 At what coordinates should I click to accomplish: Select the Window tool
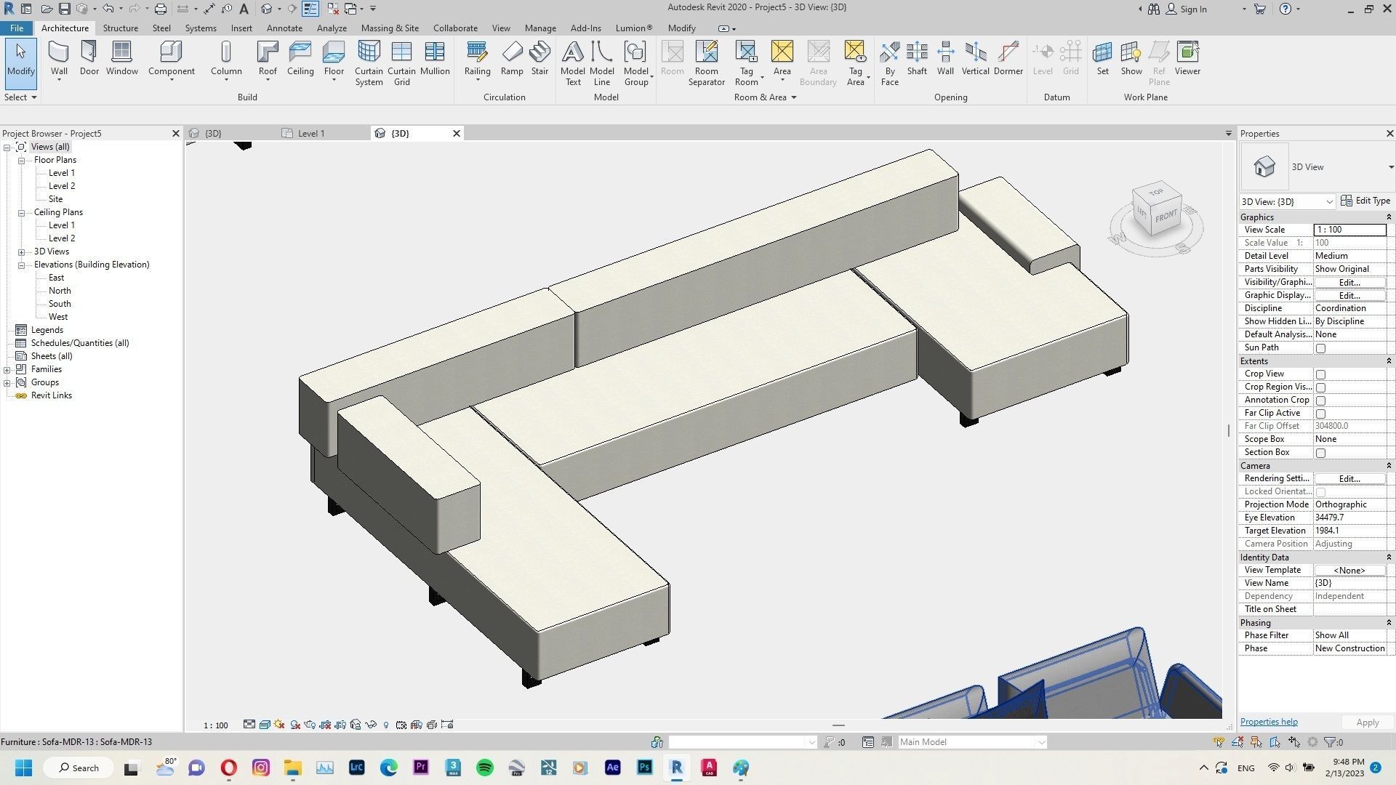point(121,59)
